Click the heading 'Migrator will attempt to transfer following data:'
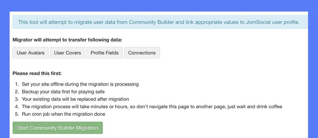Viewport: 318px width, 138px height. click(67, 40)
